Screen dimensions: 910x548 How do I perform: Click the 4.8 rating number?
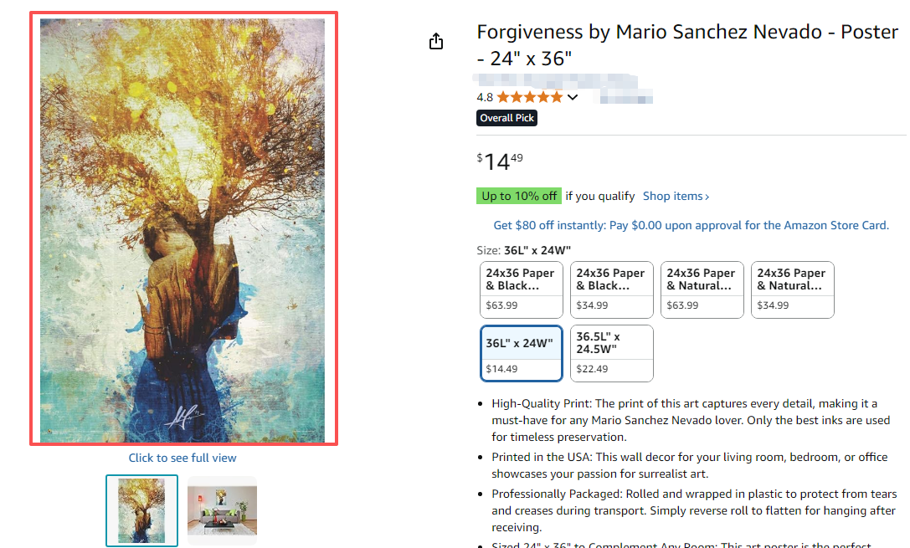pos(485,97)
